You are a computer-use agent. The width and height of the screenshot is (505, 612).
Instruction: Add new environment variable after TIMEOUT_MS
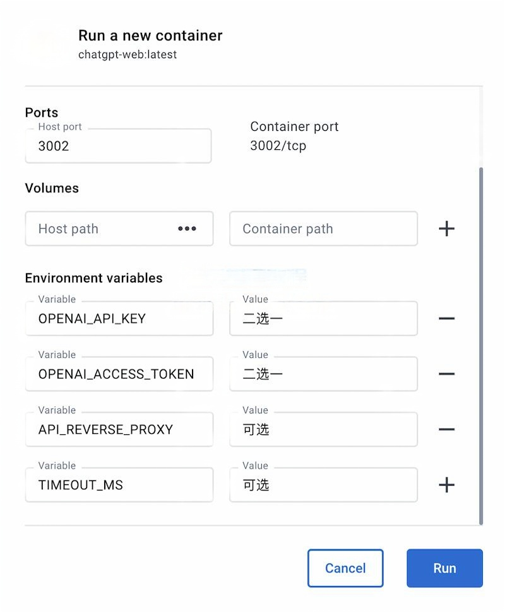click(446, 485)
